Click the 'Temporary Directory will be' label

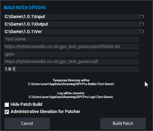coord(71,80)
